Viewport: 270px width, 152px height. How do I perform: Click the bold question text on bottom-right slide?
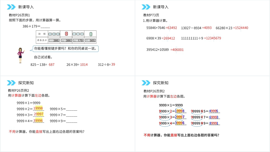181,135
